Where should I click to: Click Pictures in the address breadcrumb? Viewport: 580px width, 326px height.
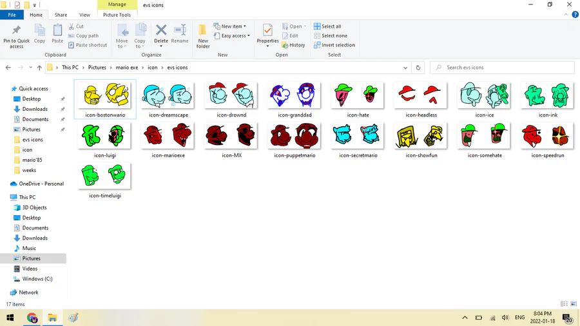tap(97, 67)
